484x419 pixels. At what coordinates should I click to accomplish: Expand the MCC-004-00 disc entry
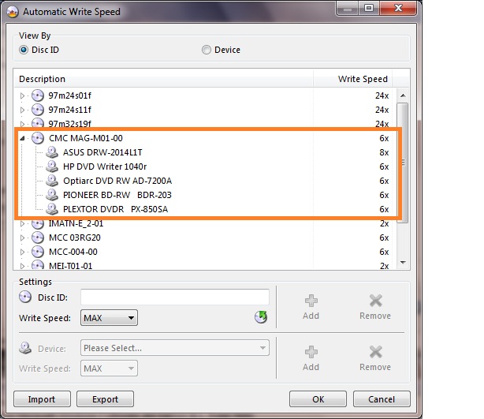(x=22, y=253)
